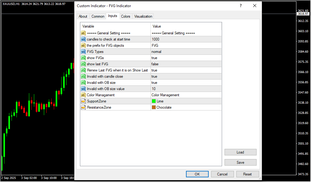Click the integer icon beside Invalid with OB size value

(x=83, y=89)
